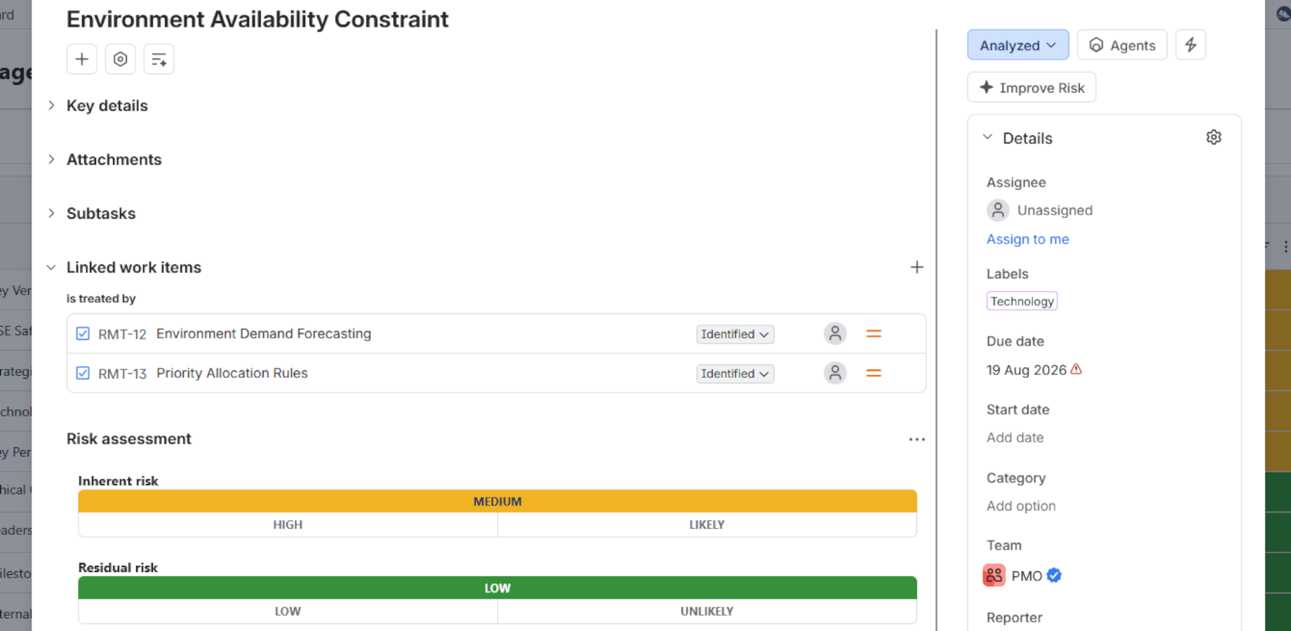The image size is (1291, 631).
Task: Collapse the Linked work items section
Action: pos(51,267)
